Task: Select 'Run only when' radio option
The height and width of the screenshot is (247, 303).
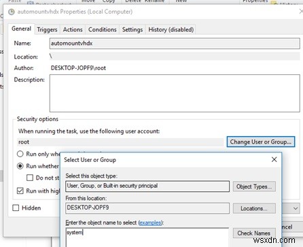Action: pyautogui.click(x=20, y=154)
